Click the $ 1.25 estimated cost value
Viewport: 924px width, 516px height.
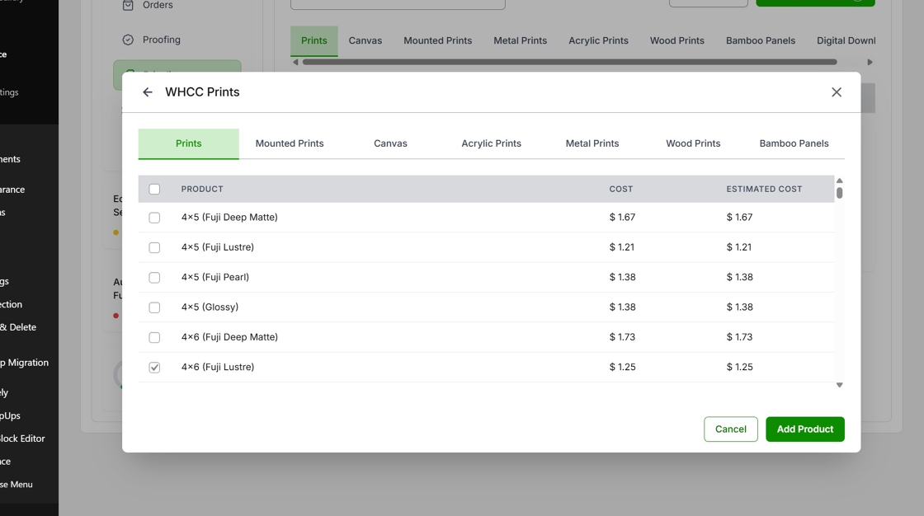739,368
